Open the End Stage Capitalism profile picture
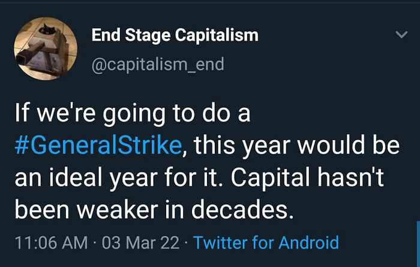The width and height of the screenshot is (420, 267). point(46,48)
